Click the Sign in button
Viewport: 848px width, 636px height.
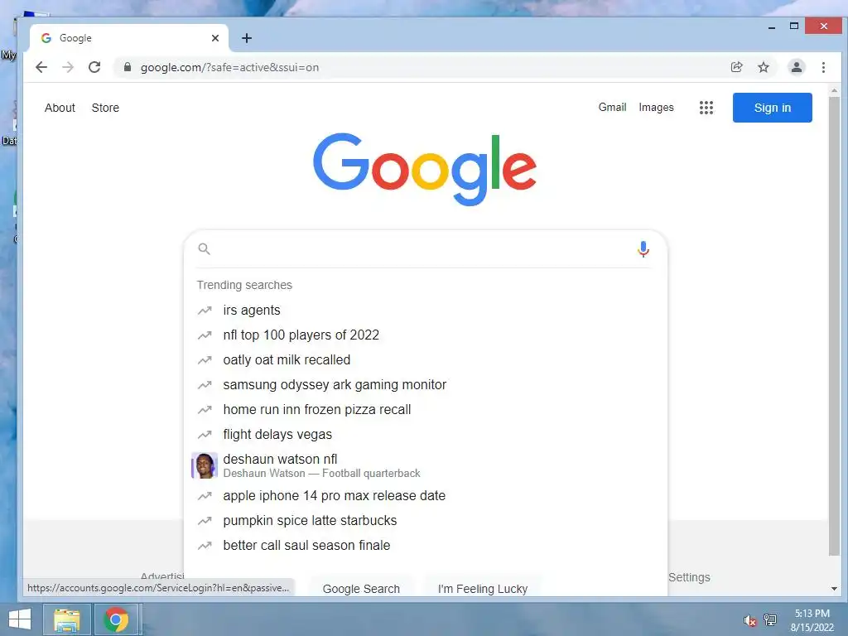point(773,108)
